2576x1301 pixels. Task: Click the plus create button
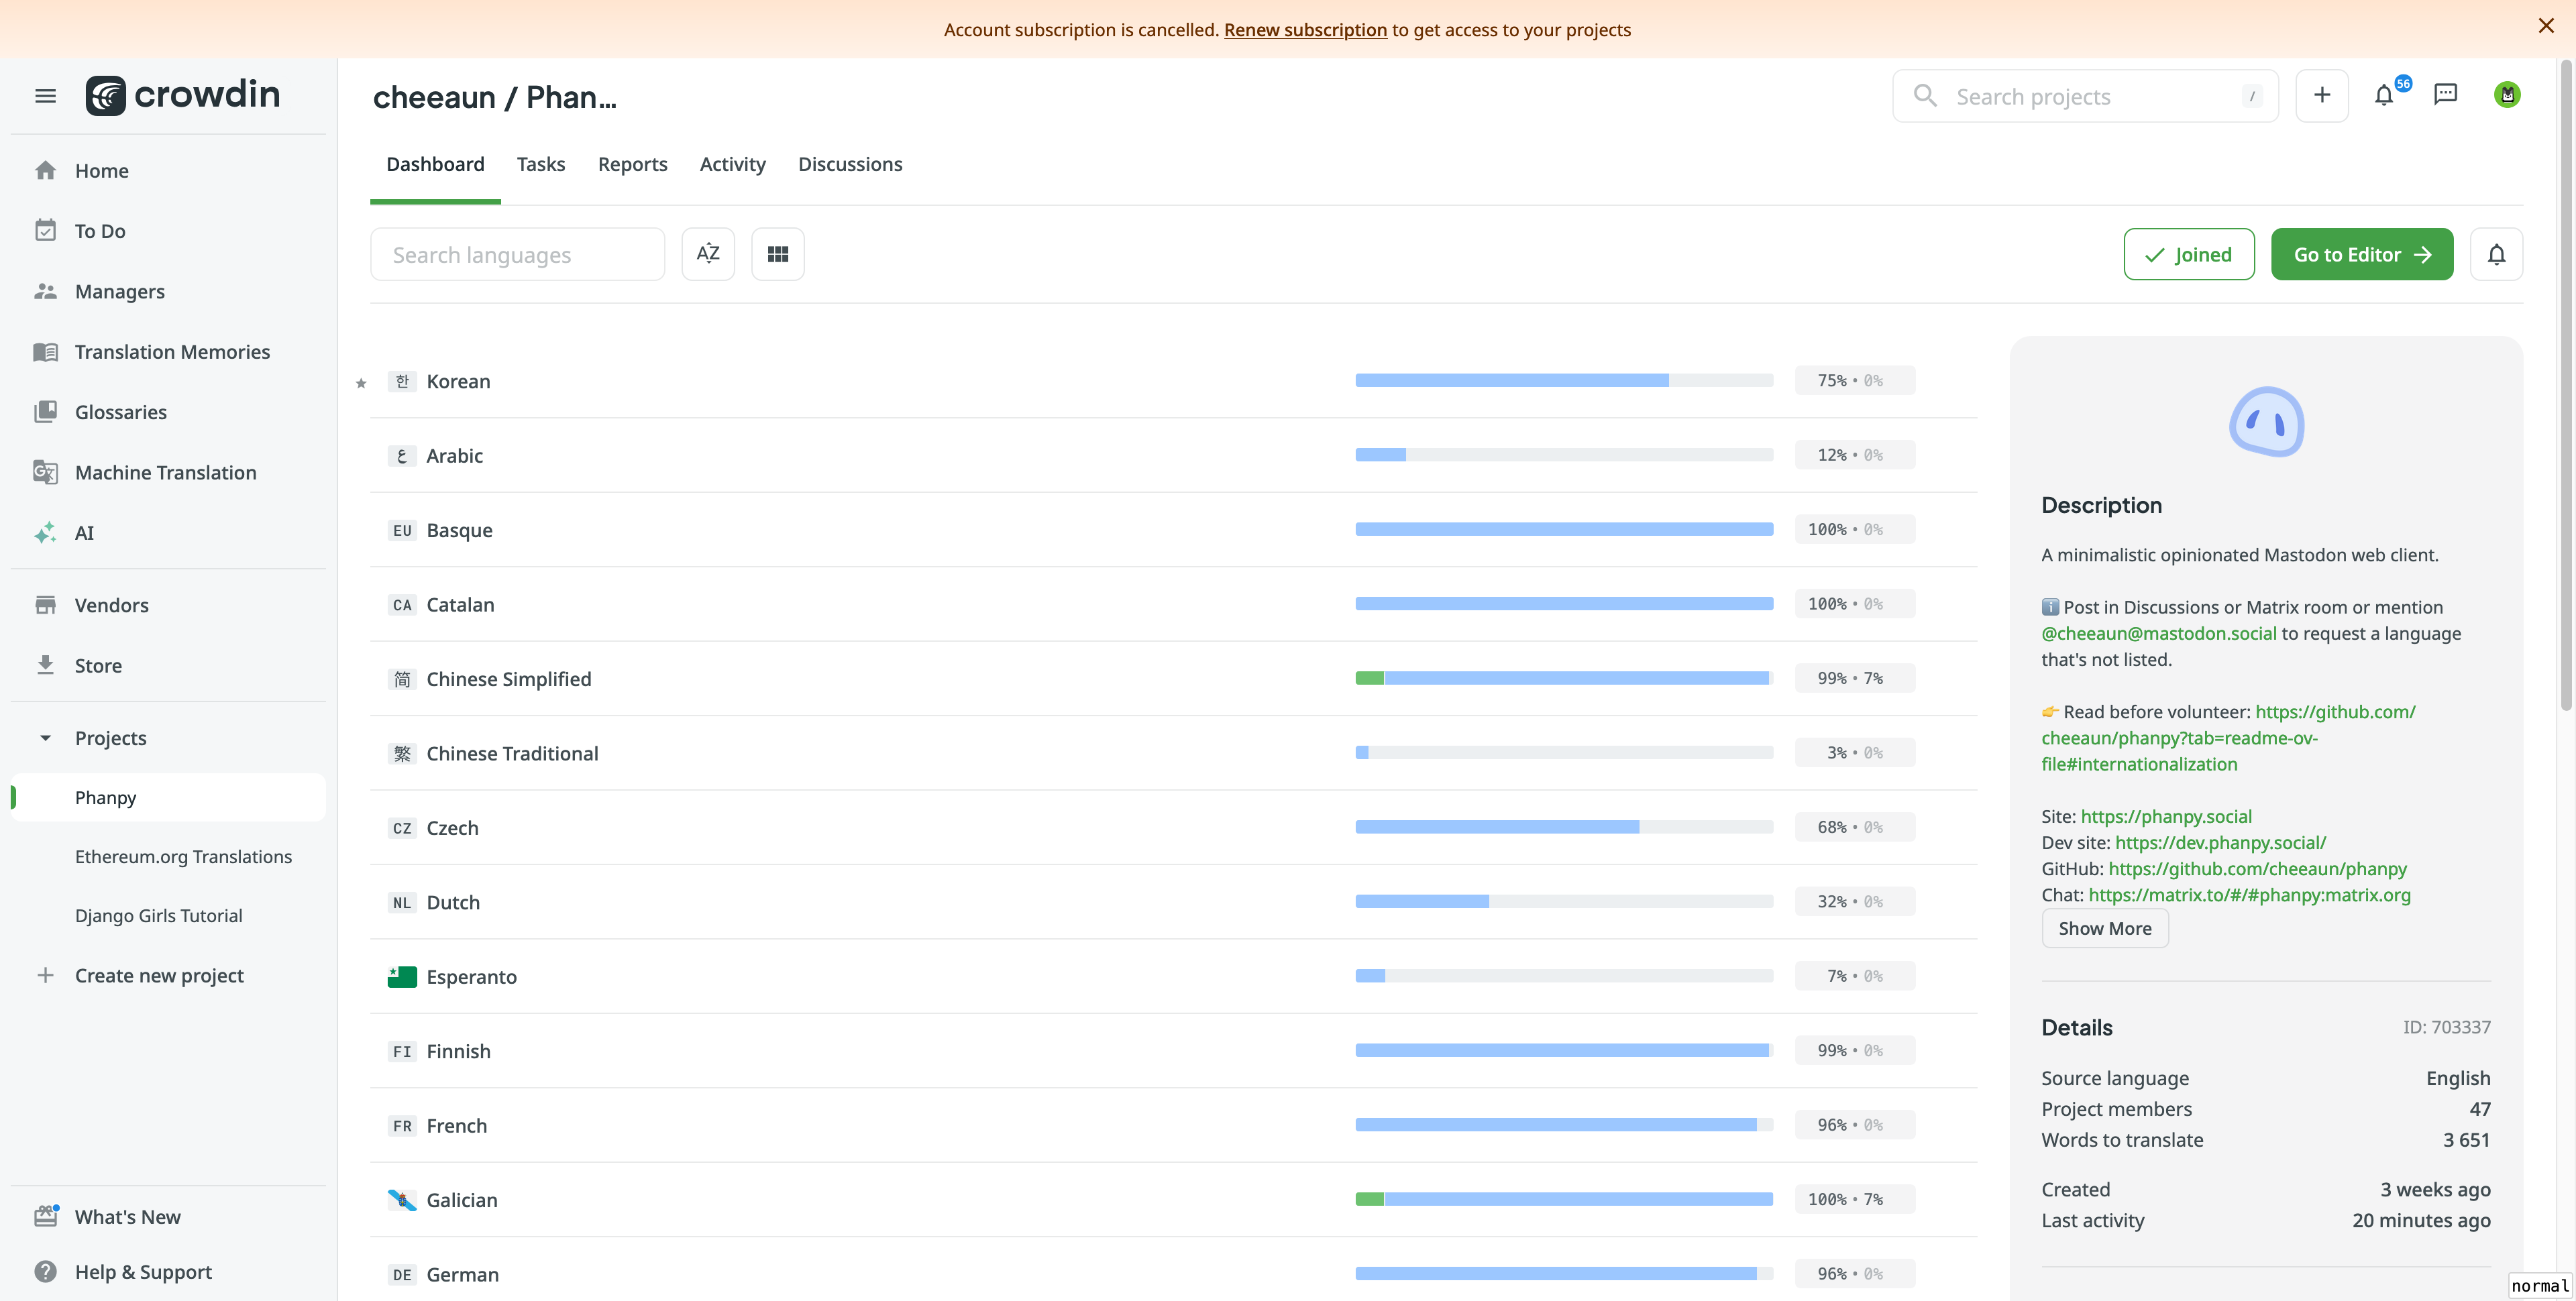point(2321,95)
